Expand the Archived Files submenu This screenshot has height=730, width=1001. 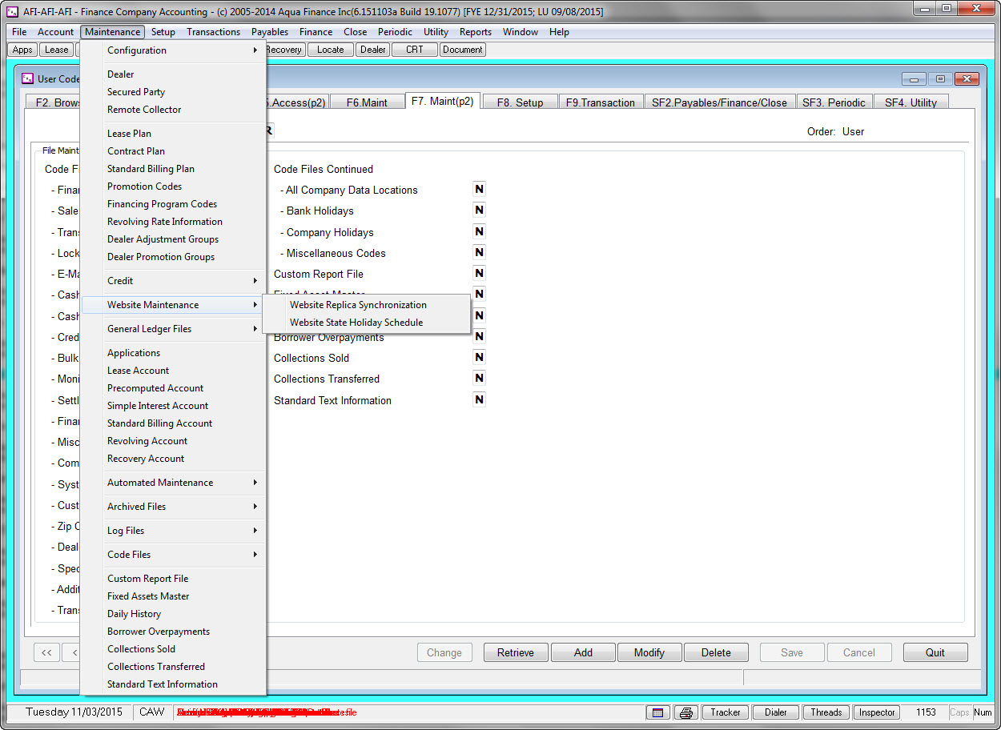(173, 507)
